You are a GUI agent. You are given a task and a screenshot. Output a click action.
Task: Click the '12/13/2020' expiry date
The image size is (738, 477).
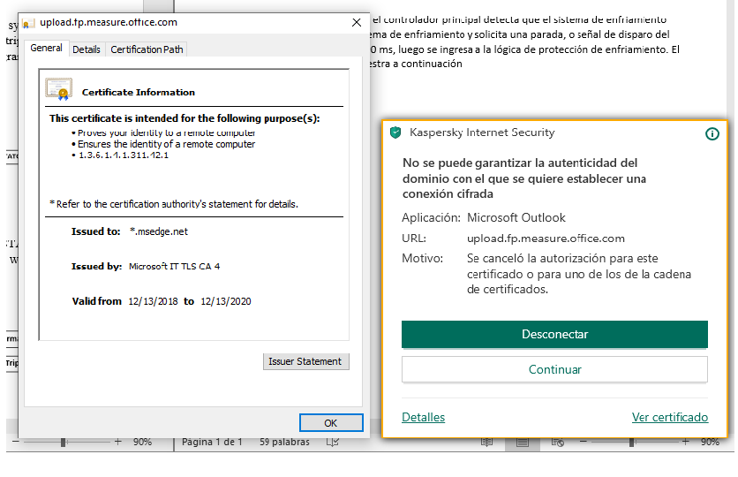point(226,301)
